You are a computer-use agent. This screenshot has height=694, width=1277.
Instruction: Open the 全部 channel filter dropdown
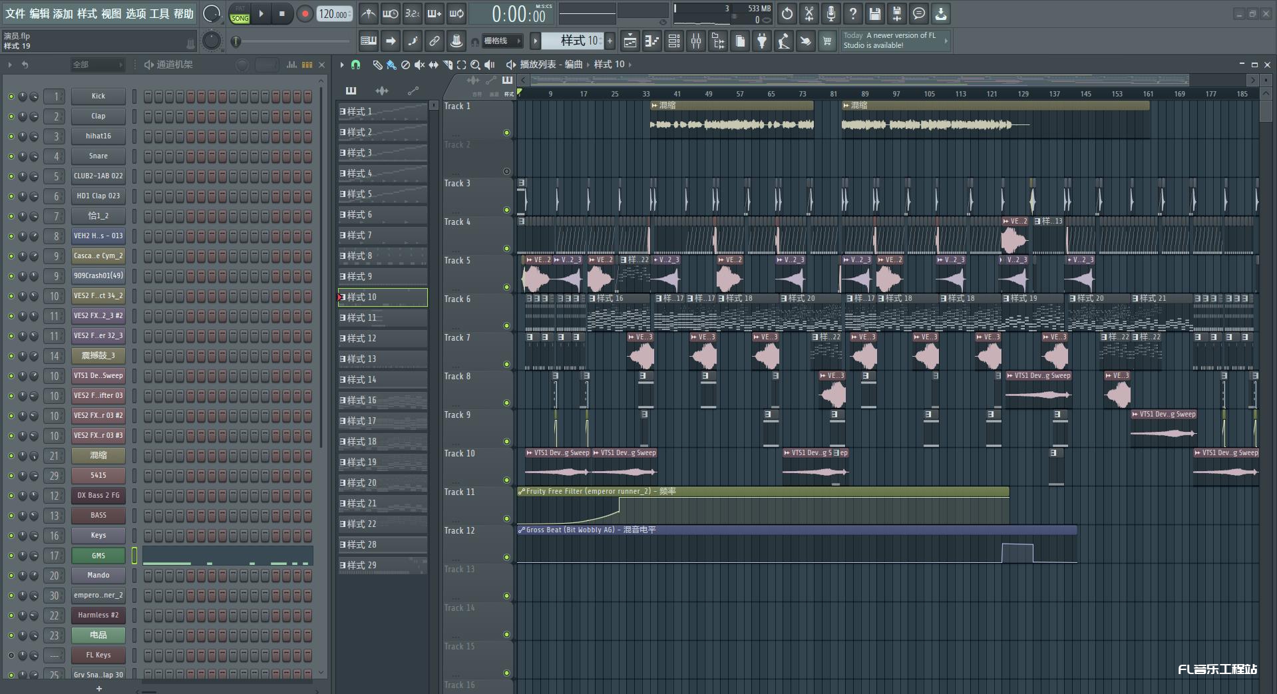[98, 65]
